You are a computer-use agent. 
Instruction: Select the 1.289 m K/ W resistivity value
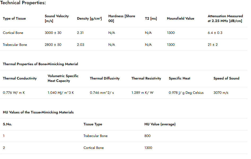[142, 93]
